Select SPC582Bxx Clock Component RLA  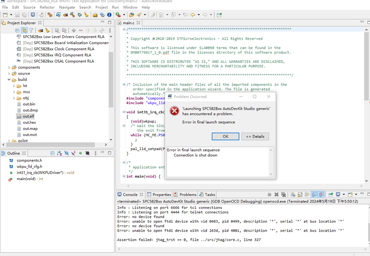(56, 49)
